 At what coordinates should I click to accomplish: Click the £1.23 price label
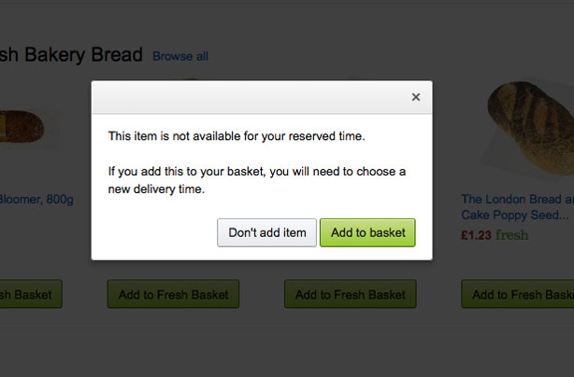point(476,235)
